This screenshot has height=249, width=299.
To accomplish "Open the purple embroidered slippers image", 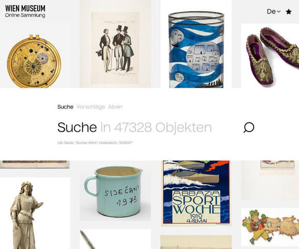I will point(270,56).
